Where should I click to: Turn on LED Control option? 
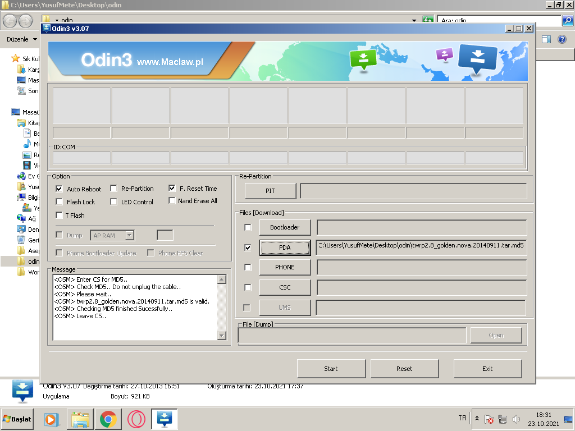(113, 201)
